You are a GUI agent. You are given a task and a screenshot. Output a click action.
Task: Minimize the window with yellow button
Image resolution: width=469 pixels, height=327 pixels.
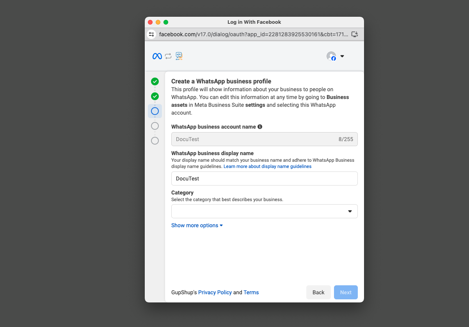(x=158, y=22)
